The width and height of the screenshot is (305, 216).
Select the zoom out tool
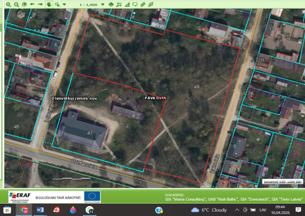(16, 4)
